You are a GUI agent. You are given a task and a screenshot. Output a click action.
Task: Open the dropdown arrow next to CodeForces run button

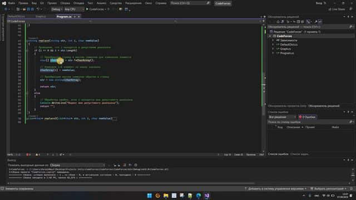(106, 9)
